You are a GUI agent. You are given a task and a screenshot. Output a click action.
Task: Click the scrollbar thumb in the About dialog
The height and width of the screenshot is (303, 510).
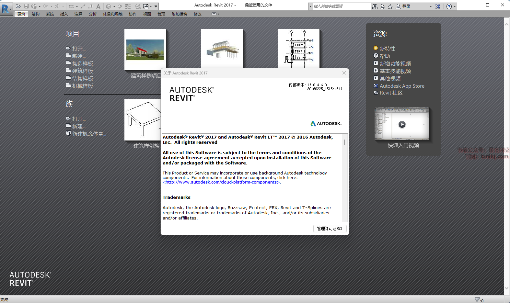click(345, 142)
